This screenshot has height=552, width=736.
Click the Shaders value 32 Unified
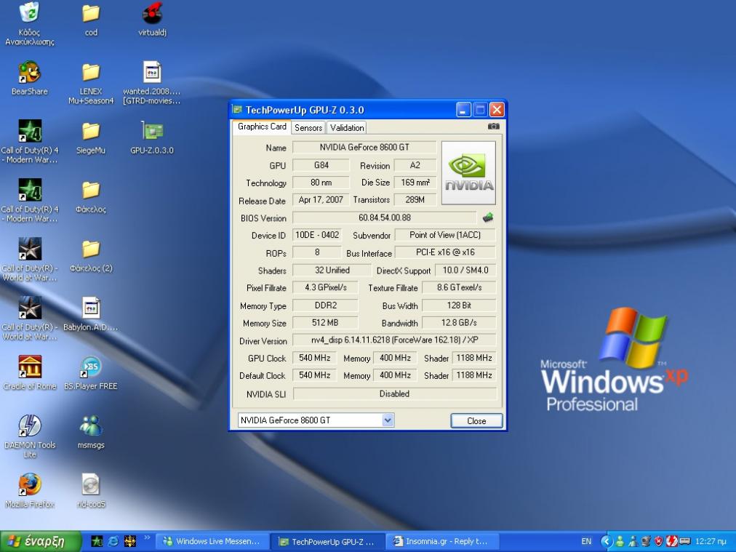[332, 271]
